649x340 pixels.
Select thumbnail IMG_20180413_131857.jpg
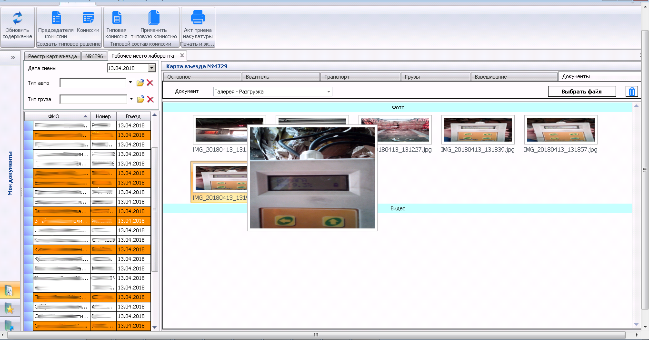coord(560,130)
